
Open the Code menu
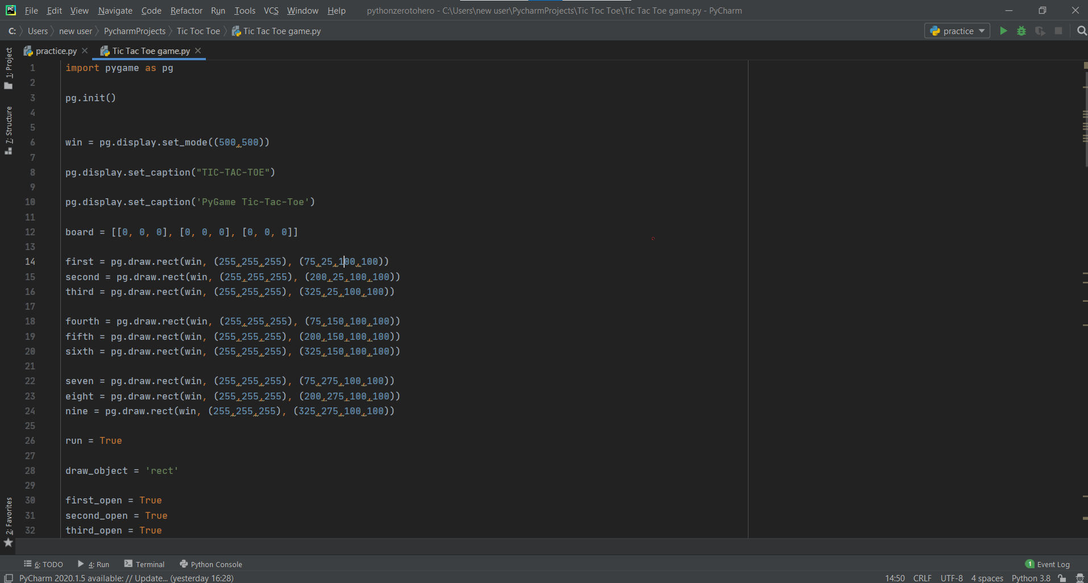pos(151,10)
